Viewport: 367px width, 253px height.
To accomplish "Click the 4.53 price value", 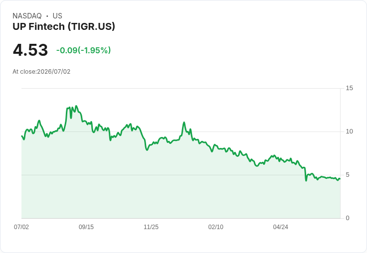I will pos(30,50).
